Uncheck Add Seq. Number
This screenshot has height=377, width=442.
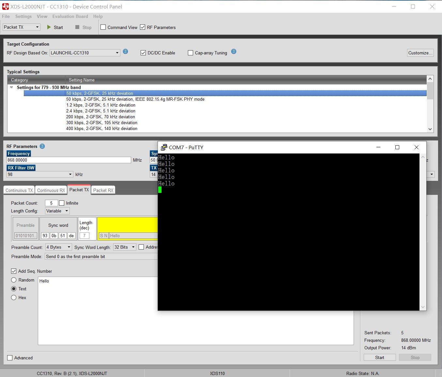(14, 271)
